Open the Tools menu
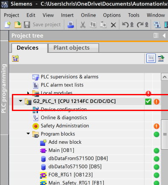168x185 pixels. [x=134, y=15]
